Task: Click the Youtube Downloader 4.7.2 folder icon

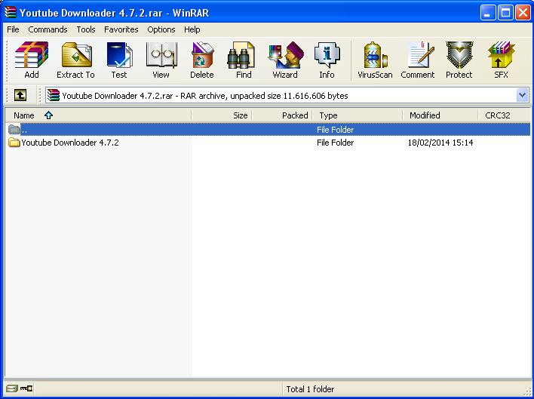Action: coord(14,143)
